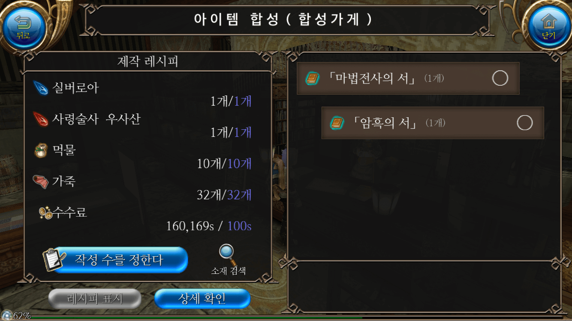
Task: Select the 「마법전사의 서」 recipe row
Action: coord(408,78)
